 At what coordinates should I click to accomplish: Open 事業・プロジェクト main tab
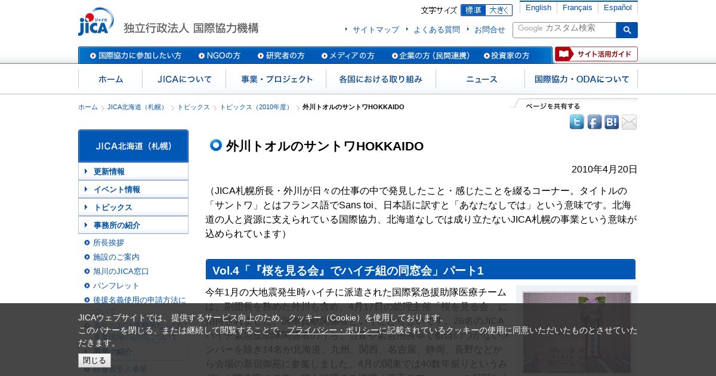click(x=276, y=79)
